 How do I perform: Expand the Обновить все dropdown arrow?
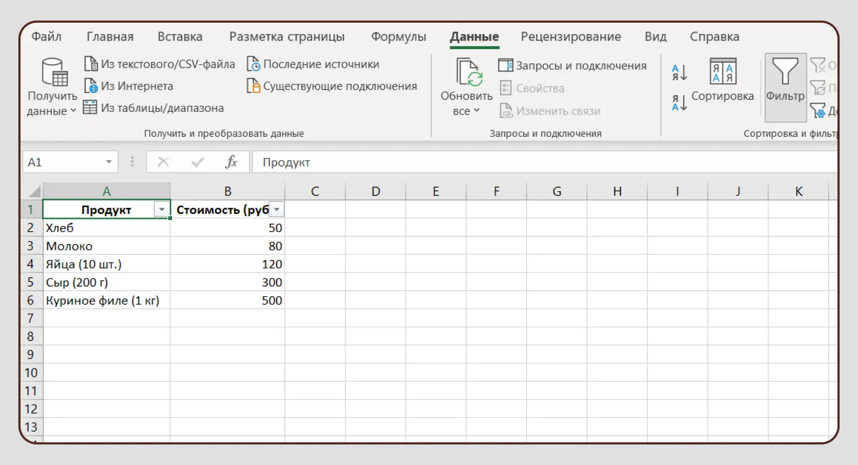pyautogui.click(x=477, y=111)
